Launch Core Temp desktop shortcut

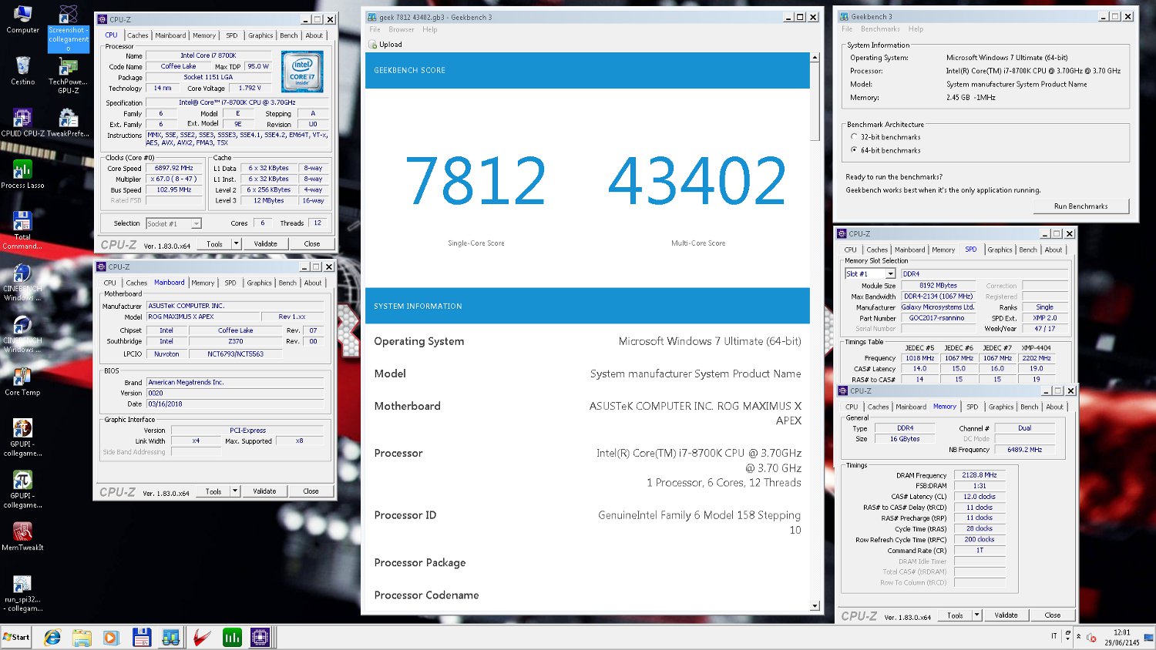tap(22, 381)
